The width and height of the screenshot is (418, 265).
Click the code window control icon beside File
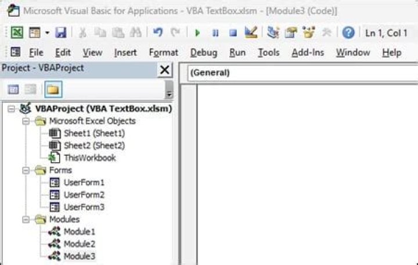pyautogui.click(x=16, y=52)
